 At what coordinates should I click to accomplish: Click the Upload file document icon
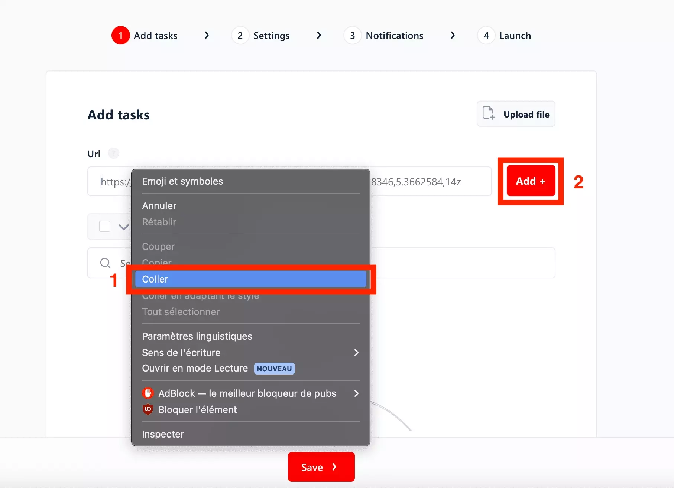tap(488, 113)
